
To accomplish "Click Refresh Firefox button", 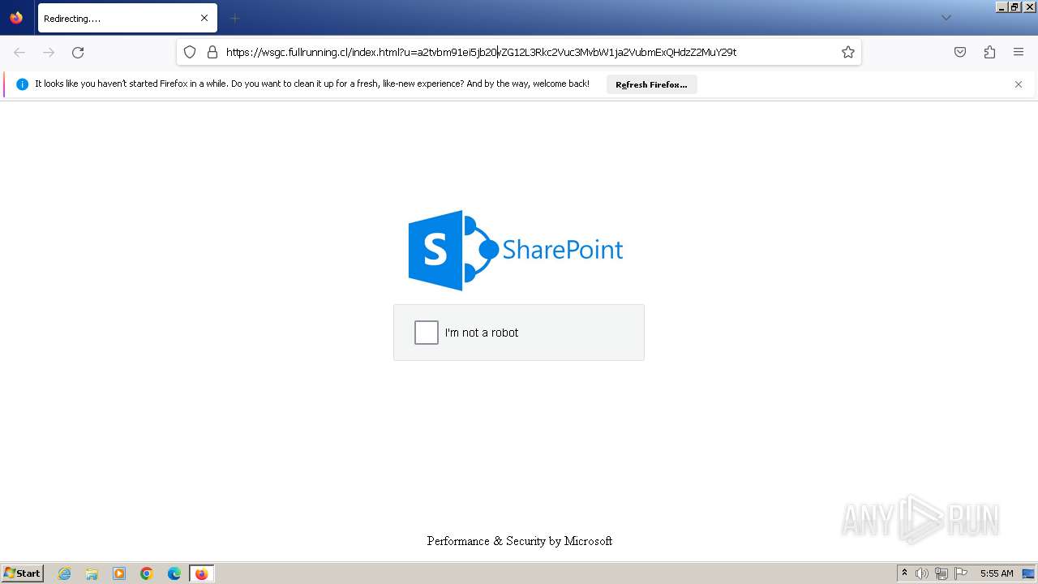I will coord(651,84).
